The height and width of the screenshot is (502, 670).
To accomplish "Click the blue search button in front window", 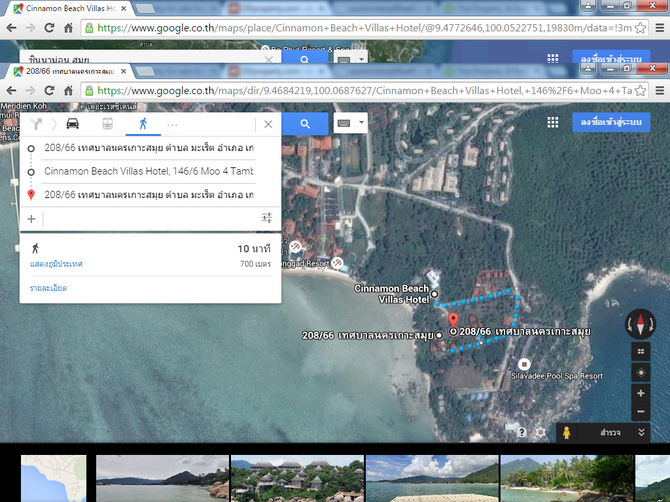I will pos(305,124).
